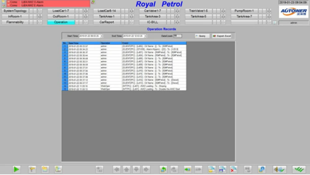
Task: Click the down-arrow icon next to OutRoom-1
Action: coord(86,16)
